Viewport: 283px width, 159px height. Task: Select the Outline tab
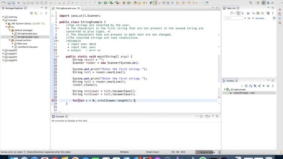coord(230,81)
